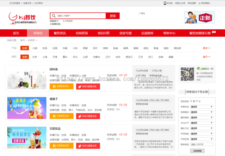Click the 网站导航 menu icon
The height and width of the screenshot is (156, 225).
(199, 3)
